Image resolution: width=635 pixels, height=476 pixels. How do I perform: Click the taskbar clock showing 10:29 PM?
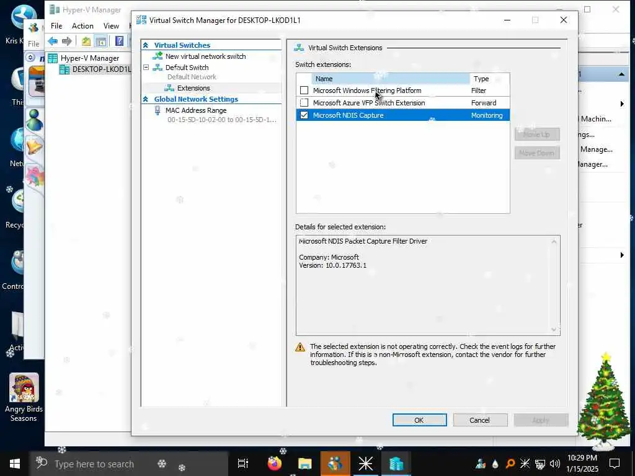[582, 464]
